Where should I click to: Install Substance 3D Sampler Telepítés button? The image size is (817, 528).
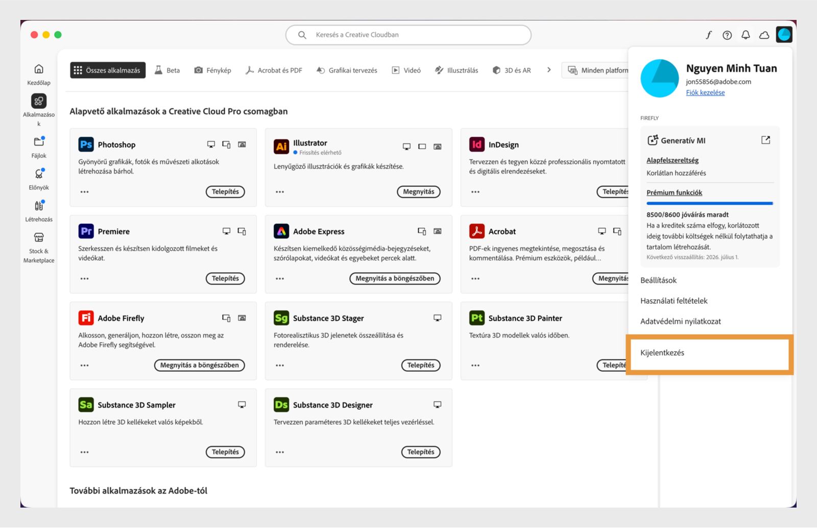pyautogui.click(x=225, y=452)
